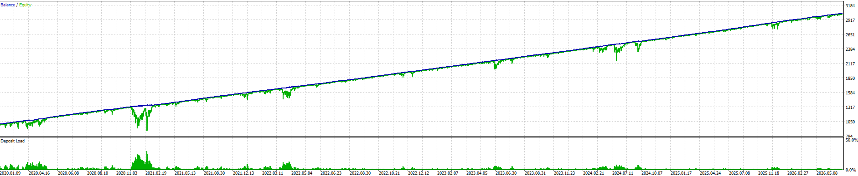The height and width of the screenshot is (176, 858).
Task: Click the 784 value on the price axis
Action: [848, 136]
